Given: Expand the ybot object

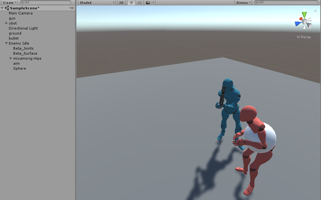Looking at the screenshot, I should [7, 23].
